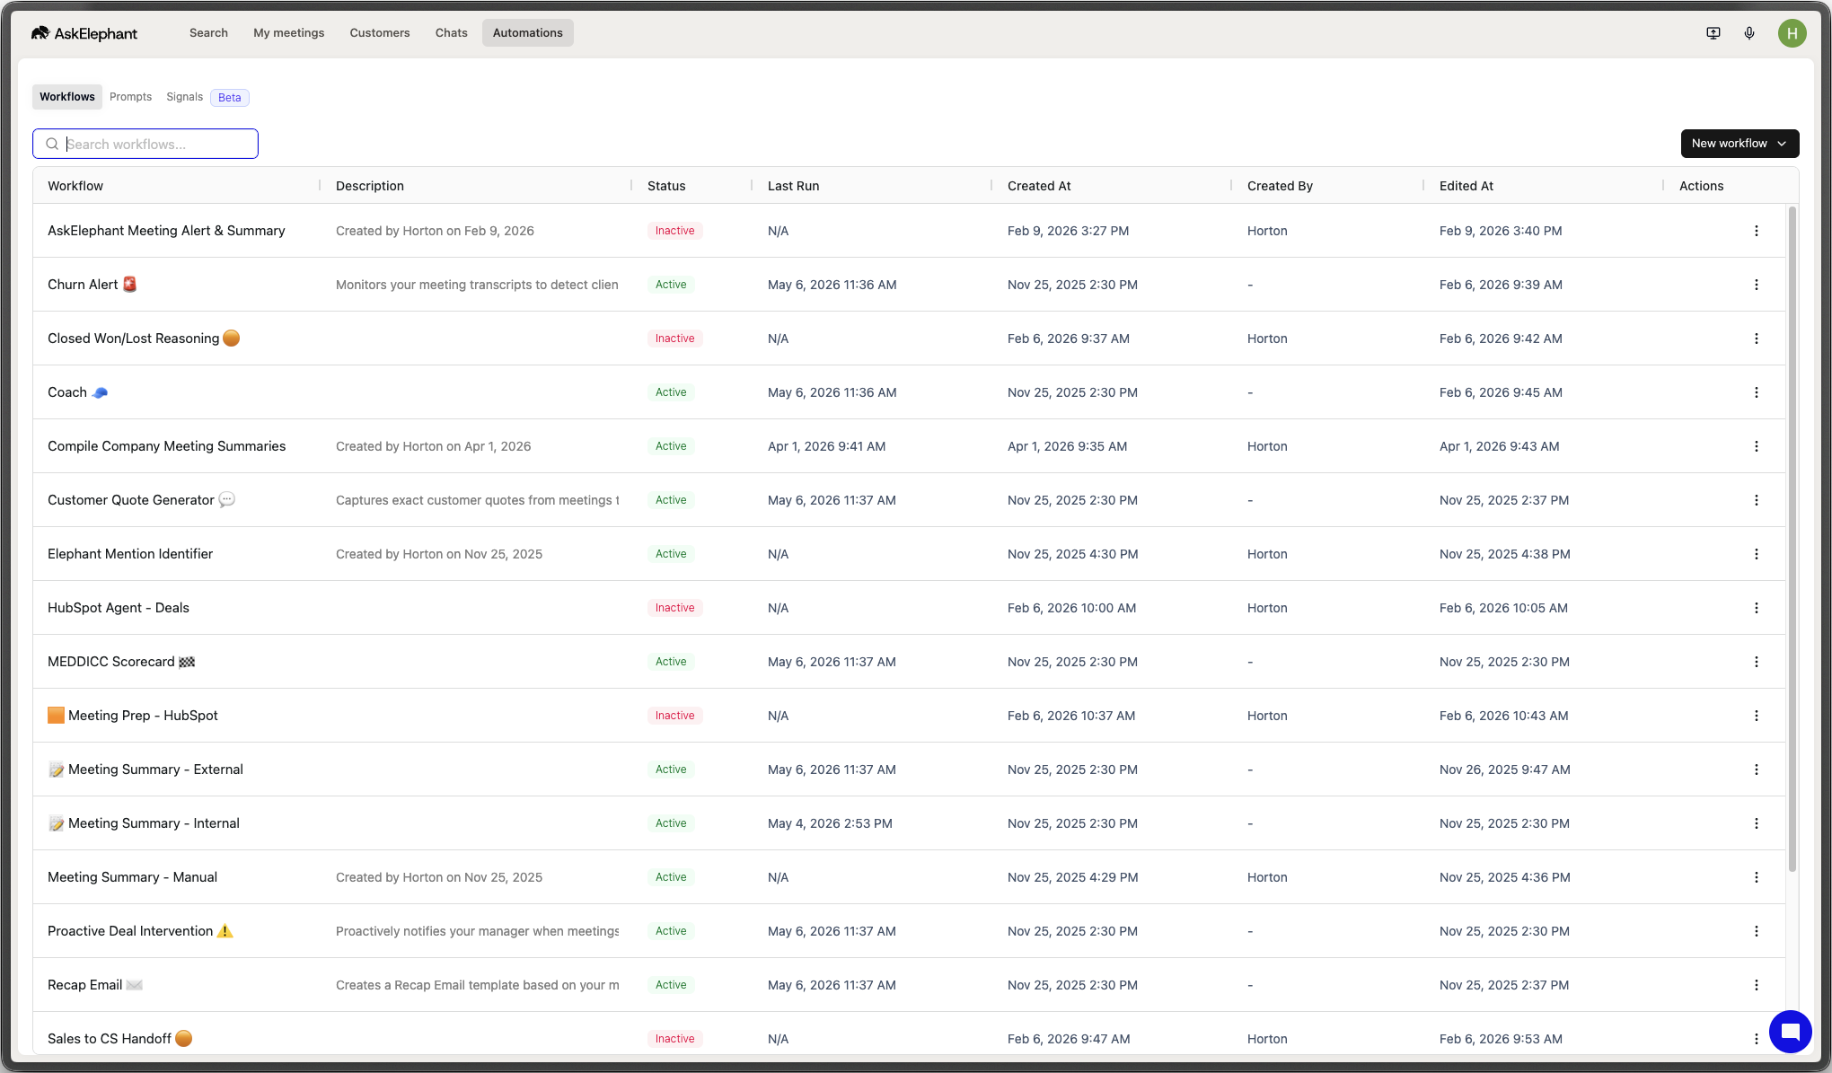Switch to the Prompts tab
This screenshot has height=1073, width=1832.
[x=131, y=97]
